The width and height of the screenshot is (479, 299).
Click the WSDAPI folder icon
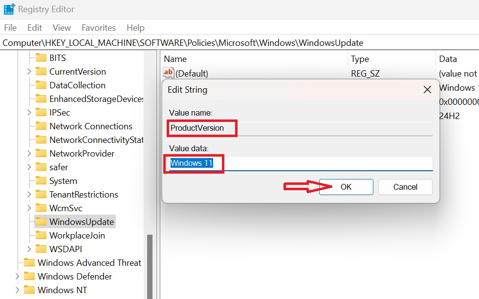click(41, 249)
